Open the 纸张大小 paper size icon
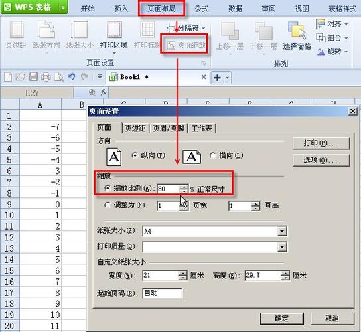361x332 pixels. 80,29
